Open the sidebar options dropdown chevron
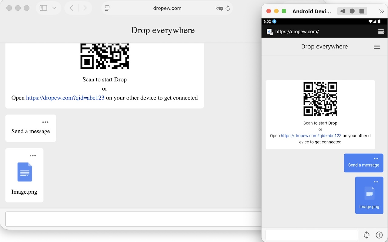Image resolution: width=388 pixels, height=242 pixels. pyautogui.click(x=54, y=8)
